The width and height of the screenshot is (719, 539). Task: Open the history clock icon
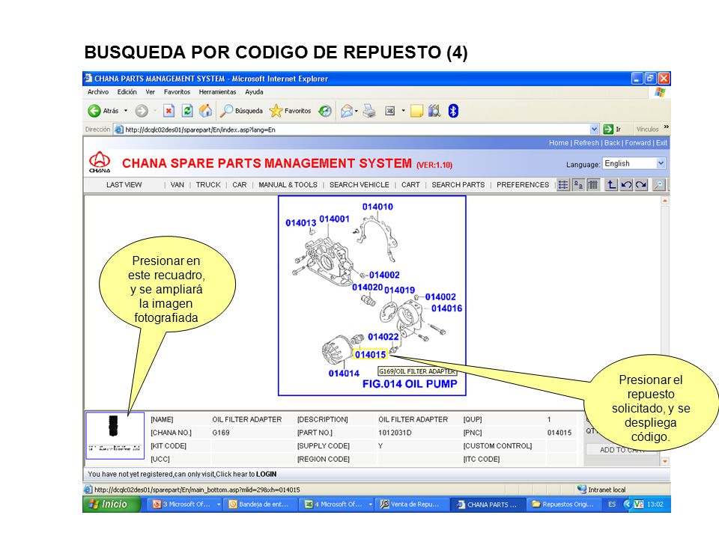point(325,111)
